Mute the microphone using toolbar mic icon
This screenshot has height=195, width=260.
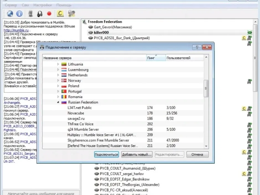[x=30, y=13]
